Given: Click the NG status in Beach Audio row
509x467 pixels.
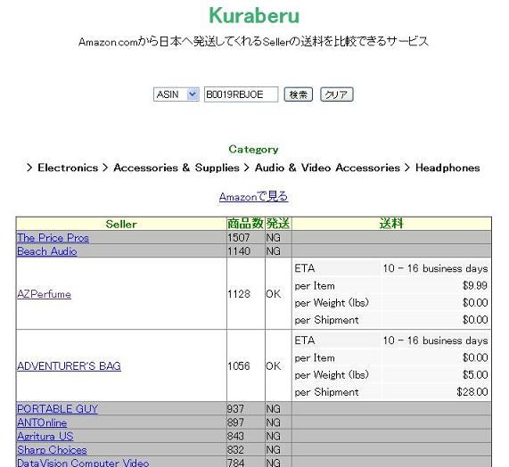Looking at the screenshot, I should tap(274, 251).
